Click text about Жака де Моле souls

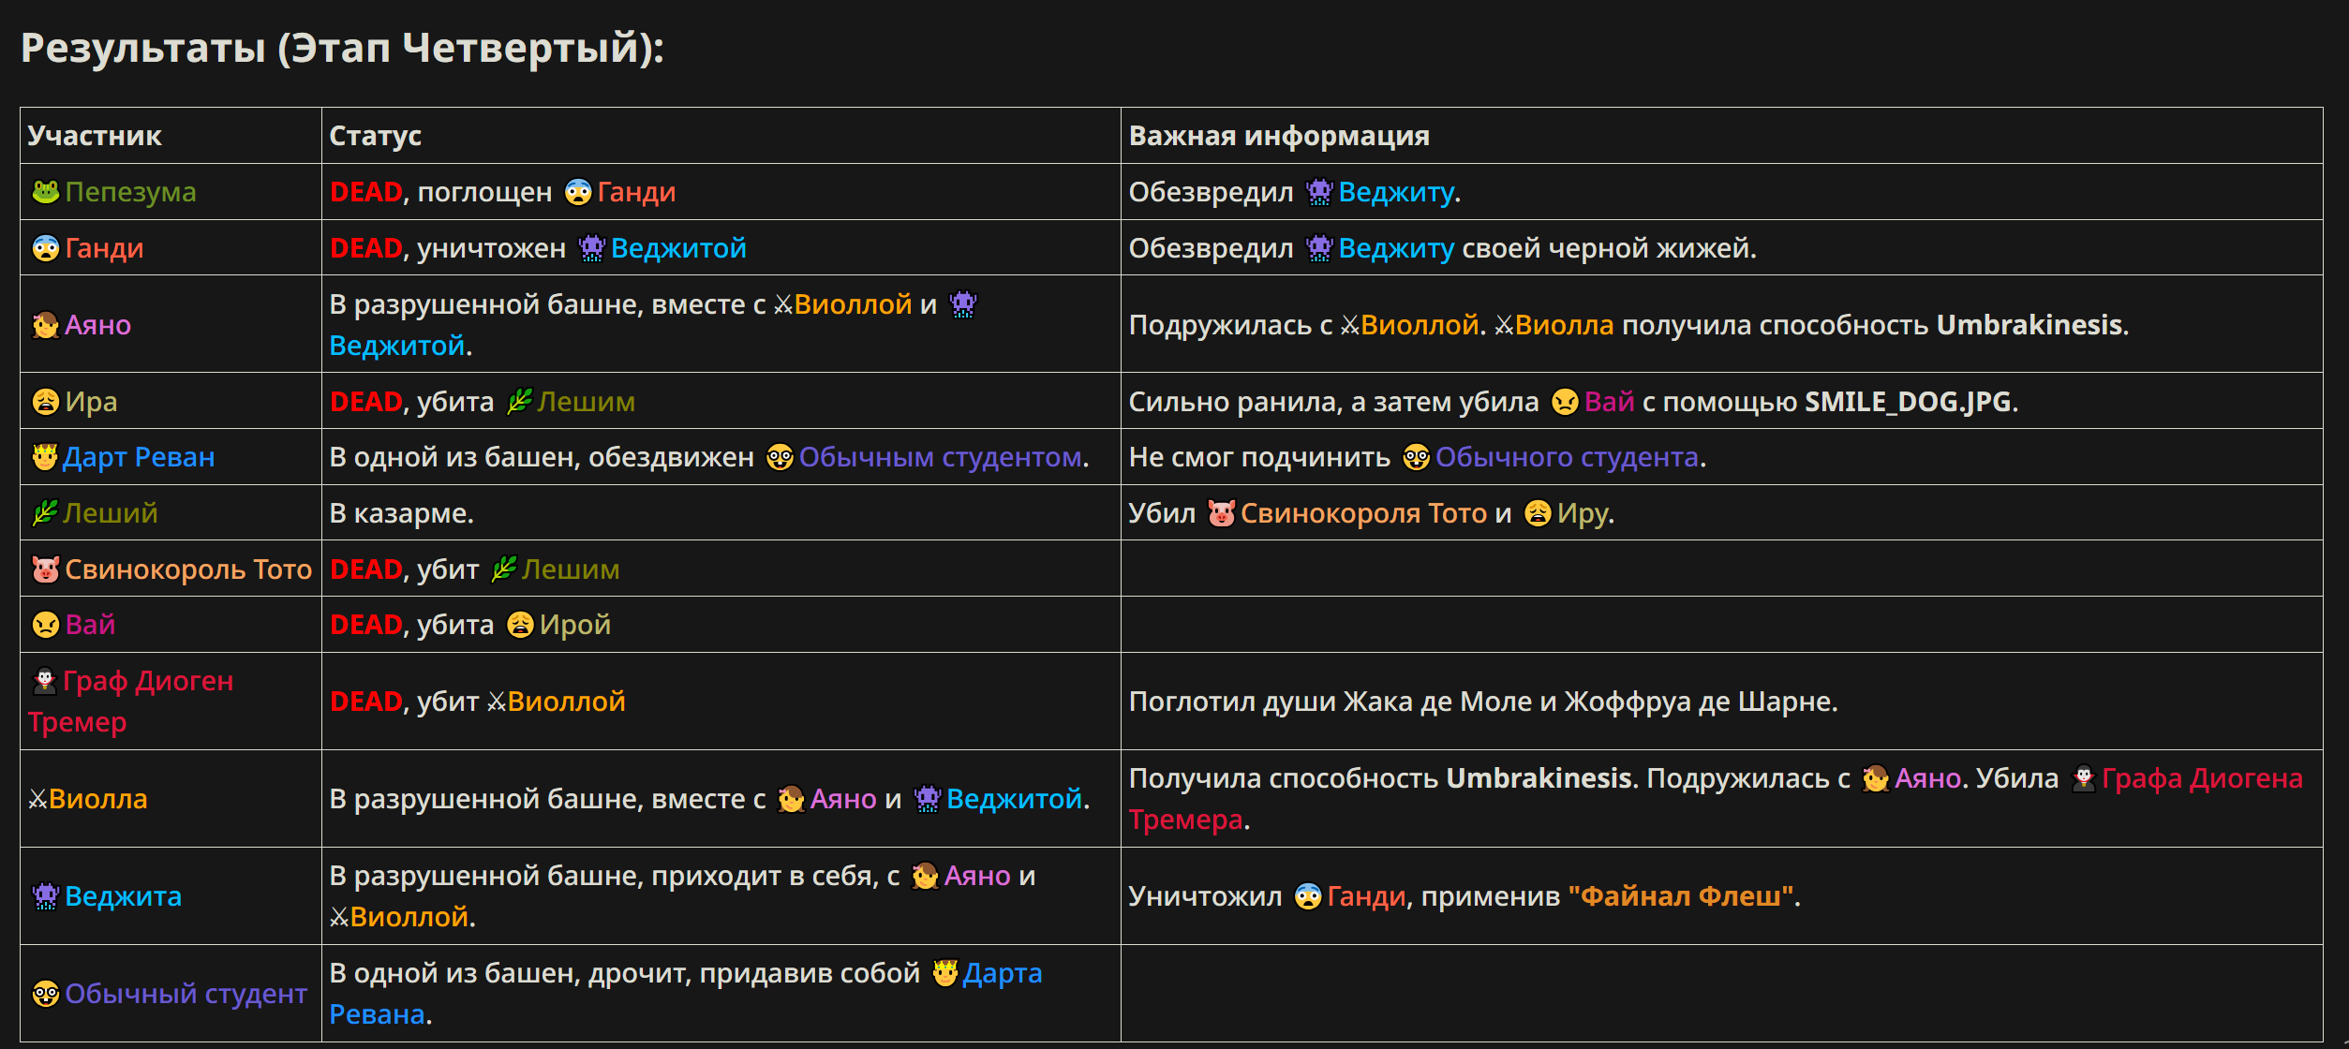(1483, 702)
